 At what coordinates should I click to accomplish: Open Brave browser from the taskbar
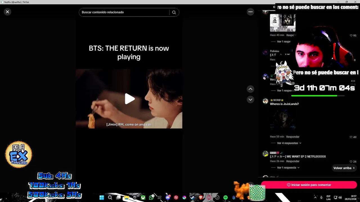201,198
